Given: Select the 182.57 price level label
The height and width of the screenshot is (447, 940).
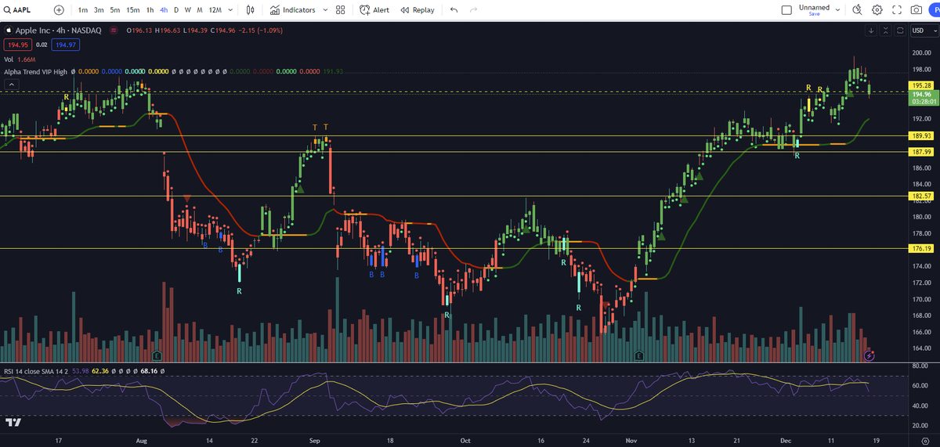Looking at the screenshot, I should coord(921,196).
